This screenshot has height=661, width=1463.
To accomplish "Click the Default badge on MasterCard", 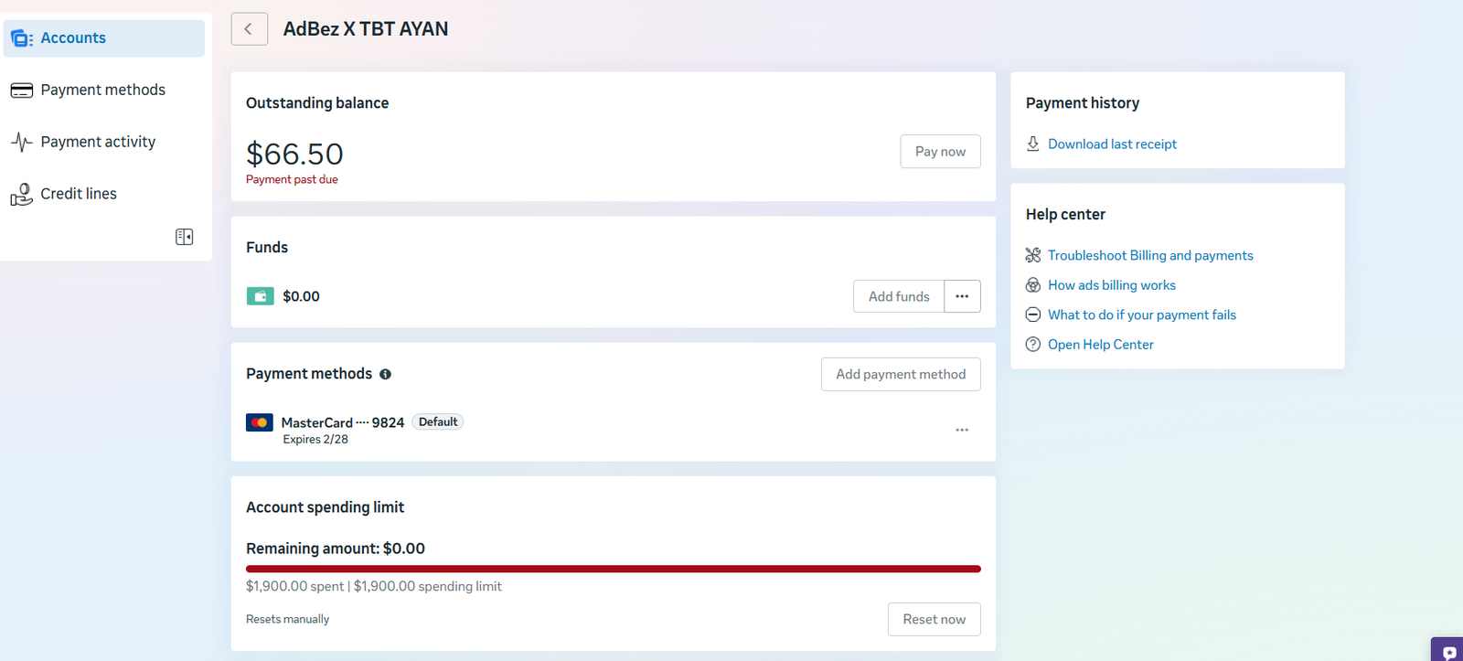I will pos(438,422).
